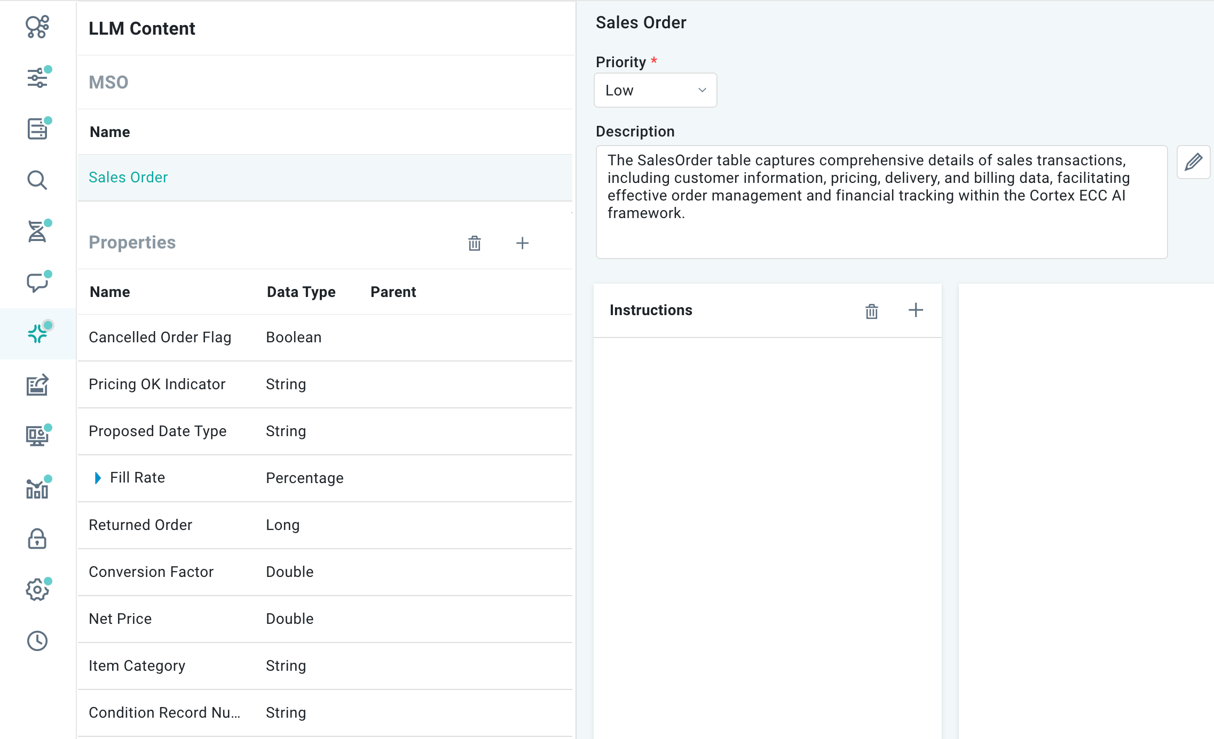Open the clock history sidebar icon

tap(37, 641)
